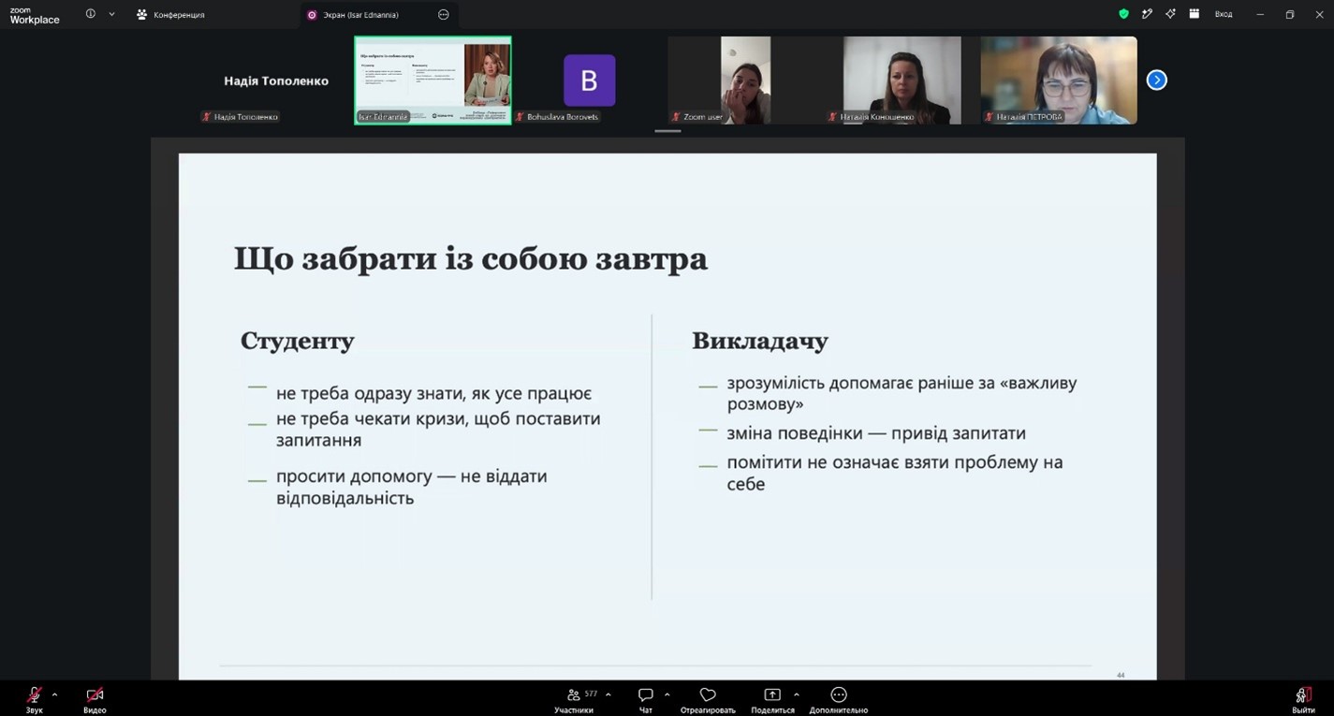Click the gallery strip drag handle bar

pyautogui.click(x=667, y=131)
